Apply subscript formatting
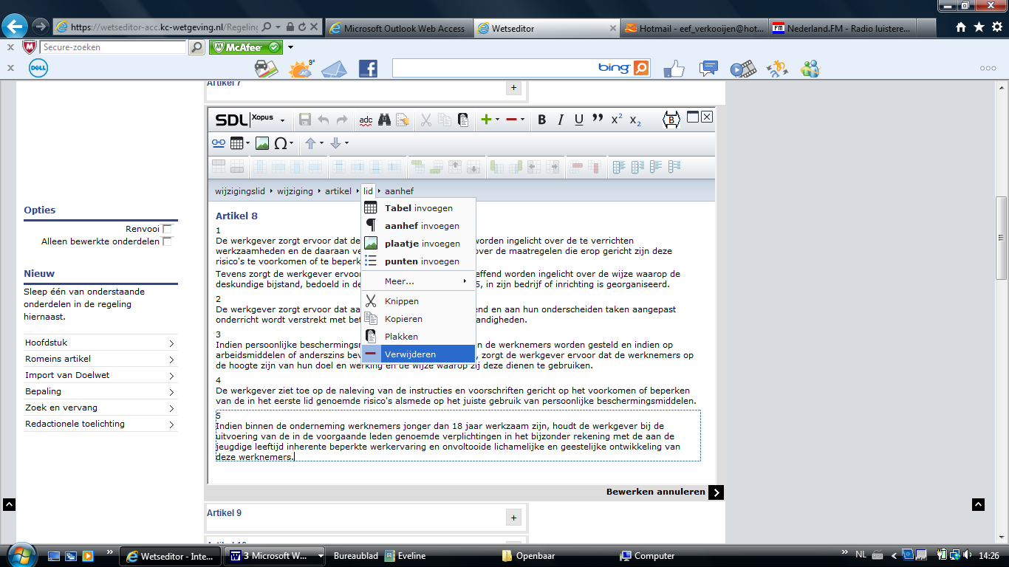Image resolution: width=1009 pixels, height=567 pixels. pyautogui.click(x=635, y=120)
